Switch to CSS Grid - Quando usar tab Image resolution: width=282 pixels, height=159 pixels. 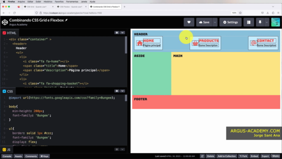37,7
